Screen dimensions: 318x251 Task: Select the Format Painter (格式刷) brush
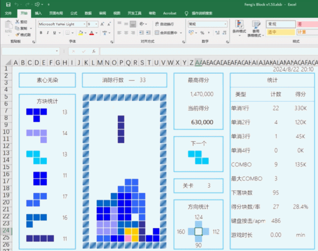[18, 35]
